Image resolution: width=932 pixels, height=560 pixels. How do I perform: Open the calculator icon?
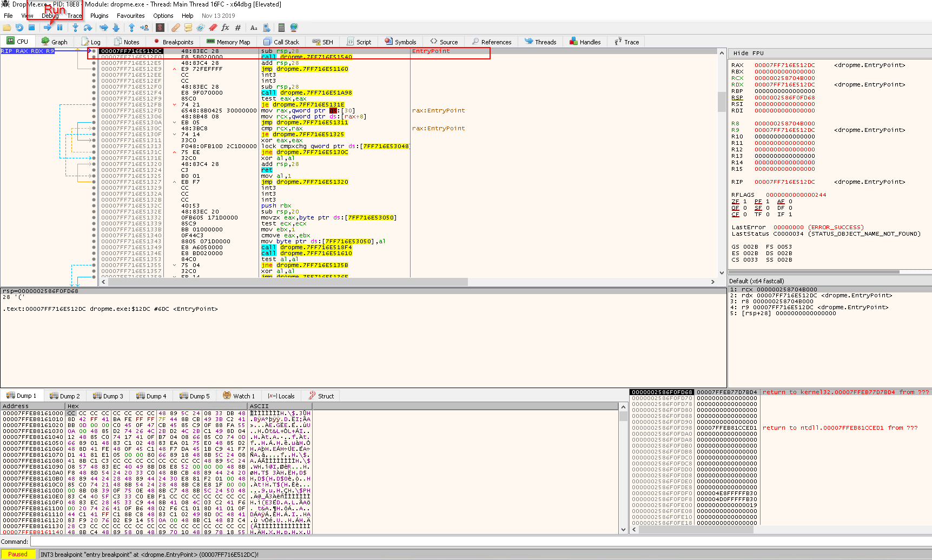pos(281,28)
